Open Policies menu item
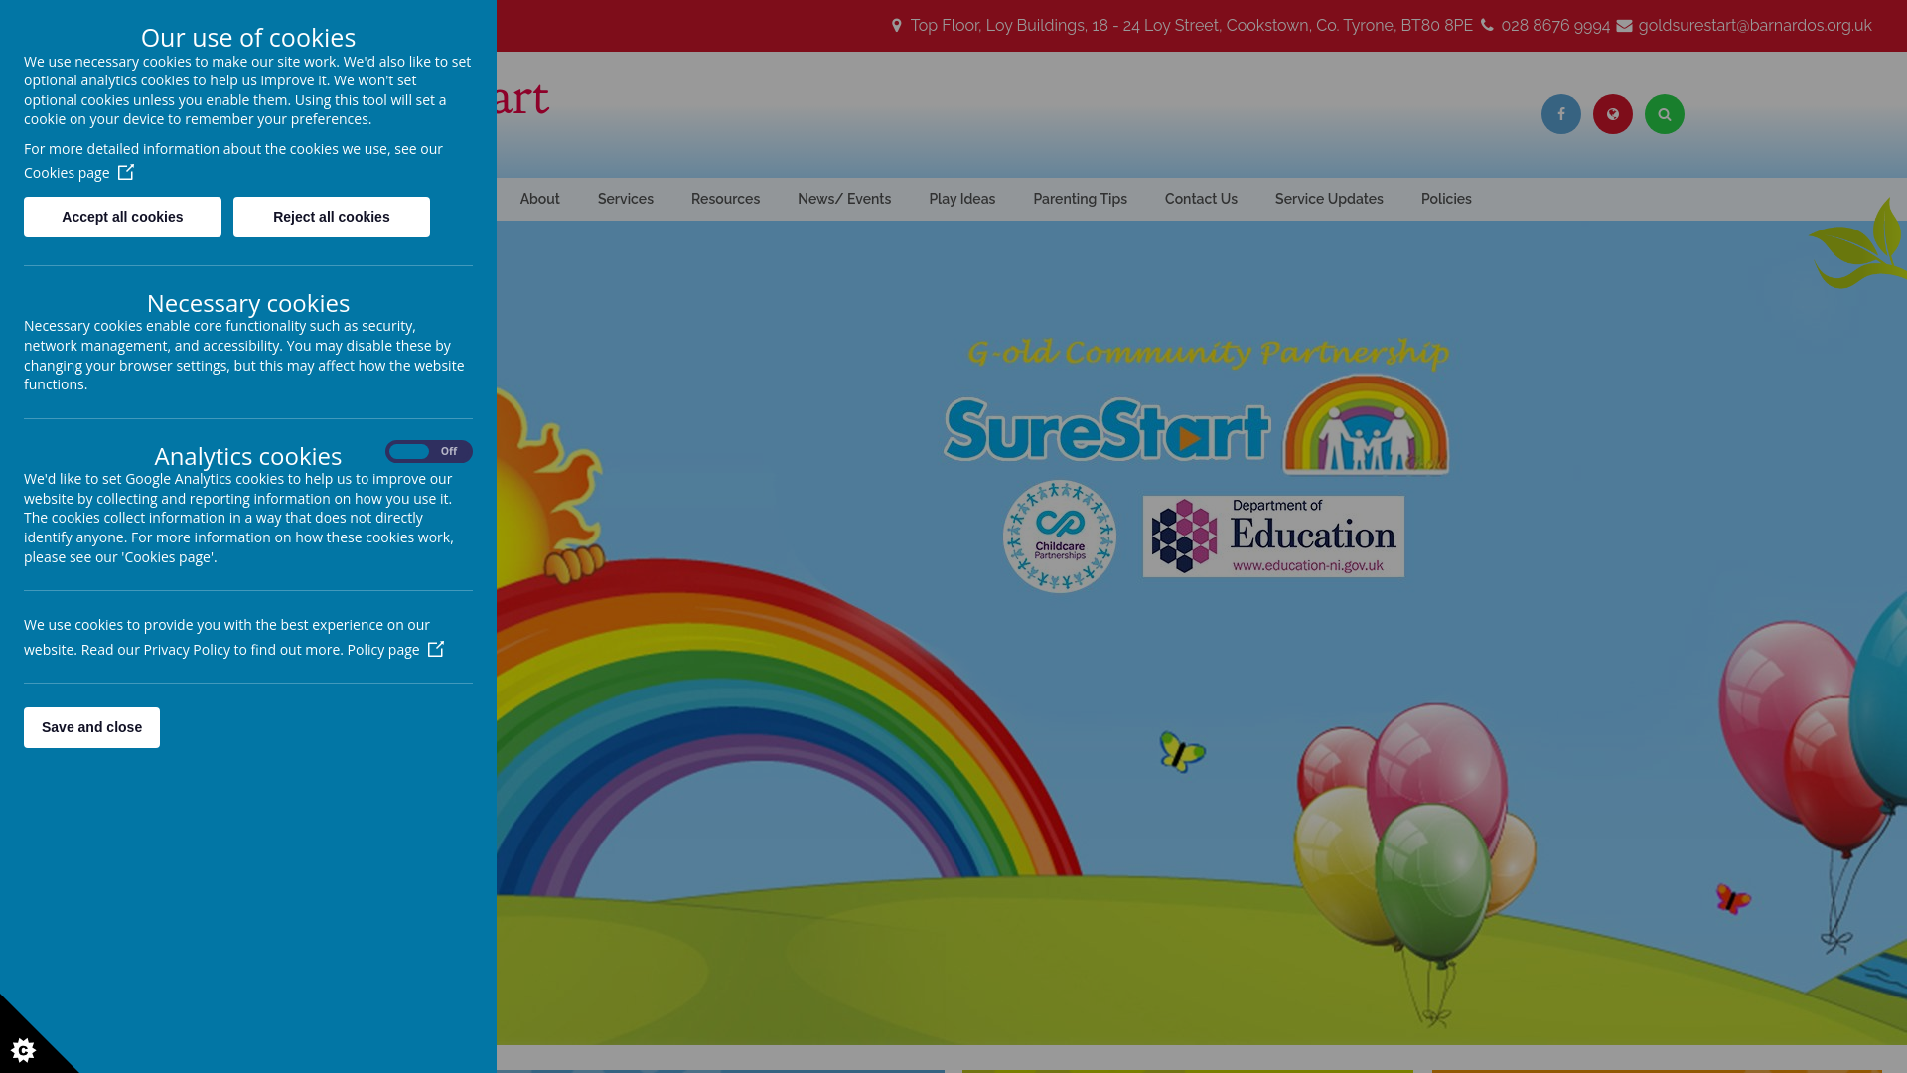This screenshot has height=1073, width=1907. point(1446,199)
